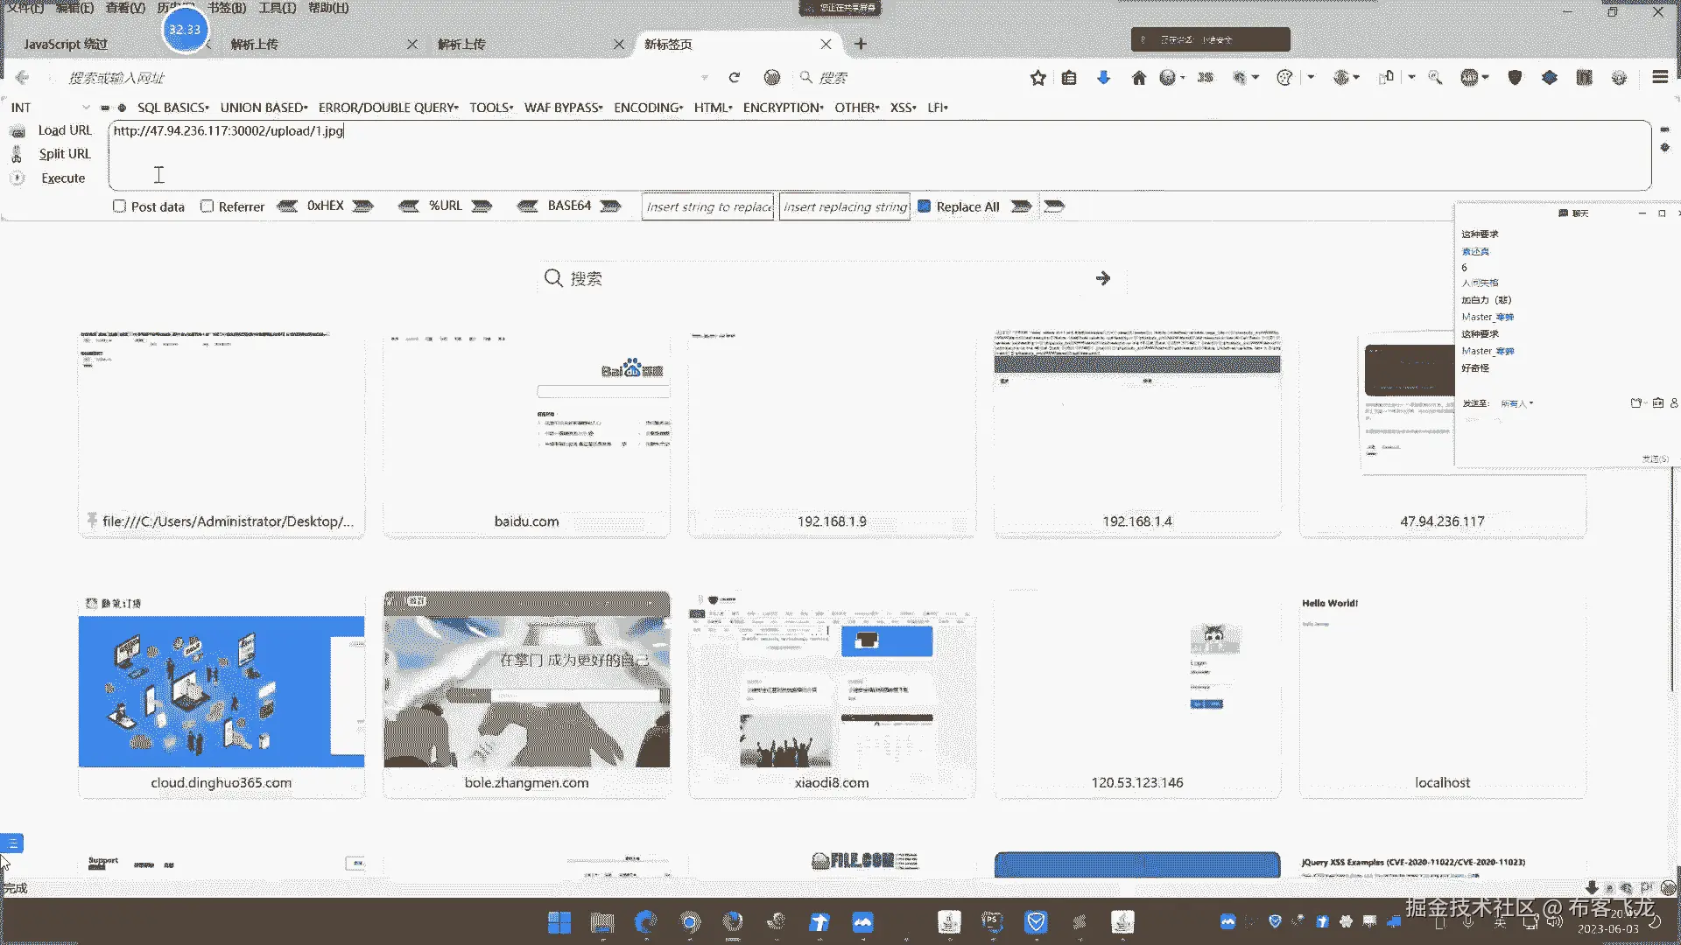Open the WAF BYPASS dropdown
This screenshot has width=1681, height=945.
(x=563, y=108)
